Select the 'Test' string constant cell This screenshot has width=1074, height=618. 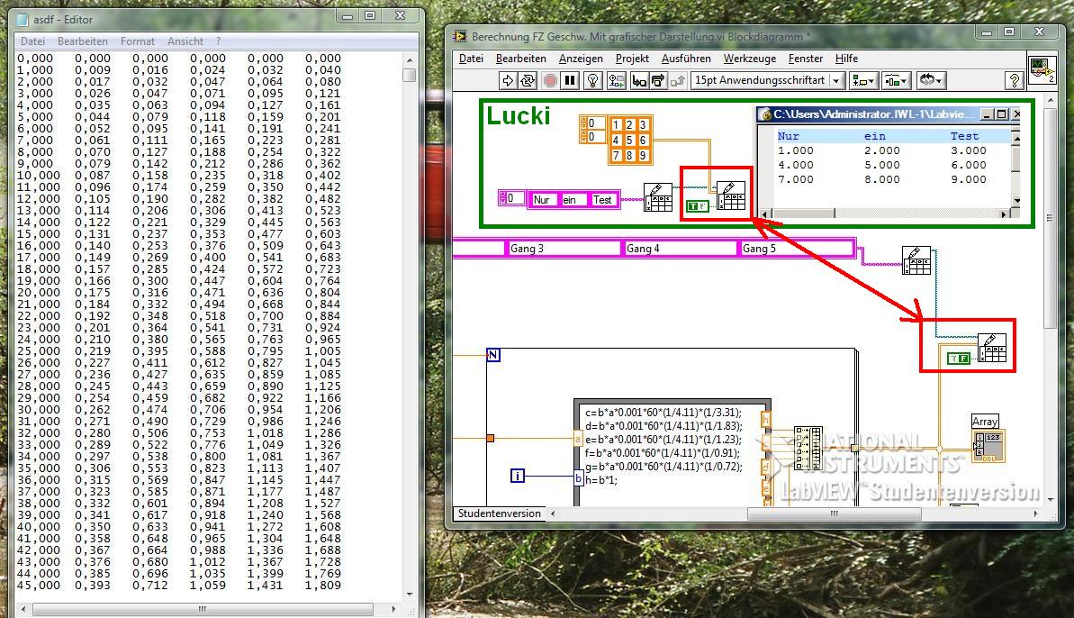pyautogui.click(x=603, y=200)
